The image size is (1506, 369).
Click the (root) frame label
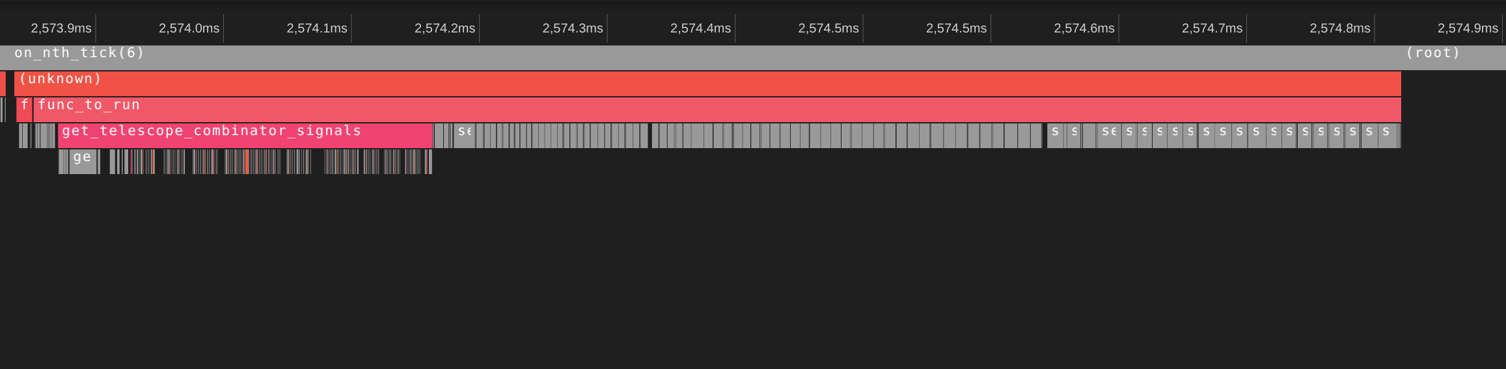(x=1432, y=53)
